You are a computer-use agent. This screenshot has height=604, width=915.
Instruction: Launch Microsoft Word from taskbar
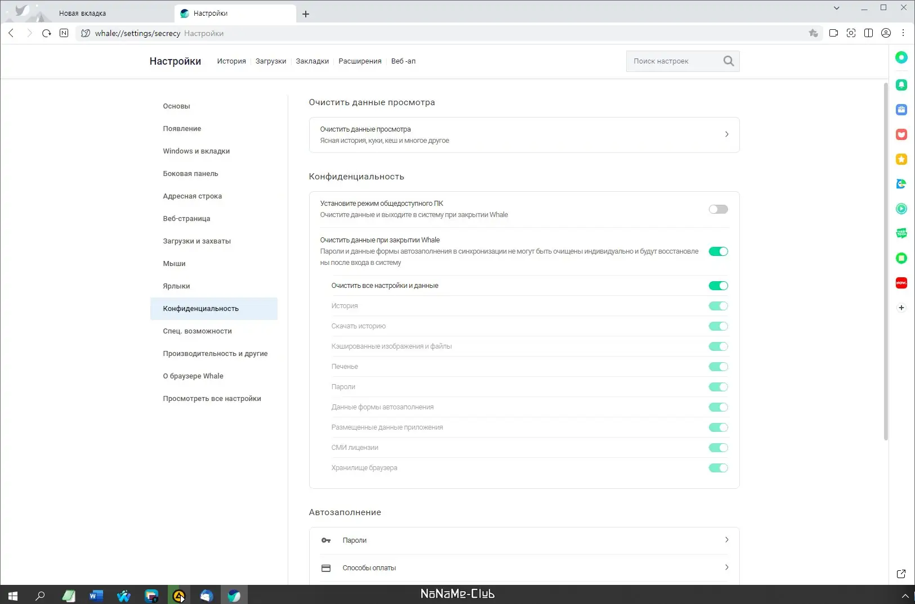tap(96, 595)
